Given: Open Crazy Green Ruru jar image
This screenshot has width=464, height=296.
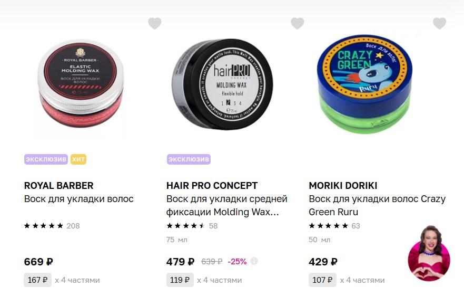Looking at the screenshot, I should pyautogui.click(x=364, y=84).
